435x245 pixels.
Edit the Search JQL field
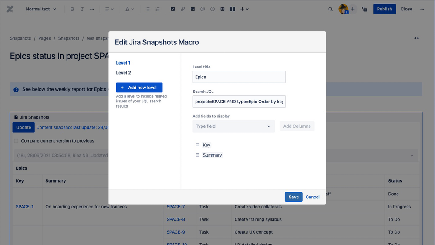239,102
